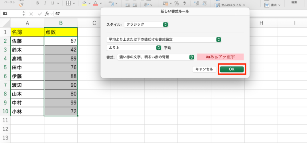The width and height of the screenshot is (307, 143).
Task: Click the cell containing 田中
Action: tap(28, 67)
